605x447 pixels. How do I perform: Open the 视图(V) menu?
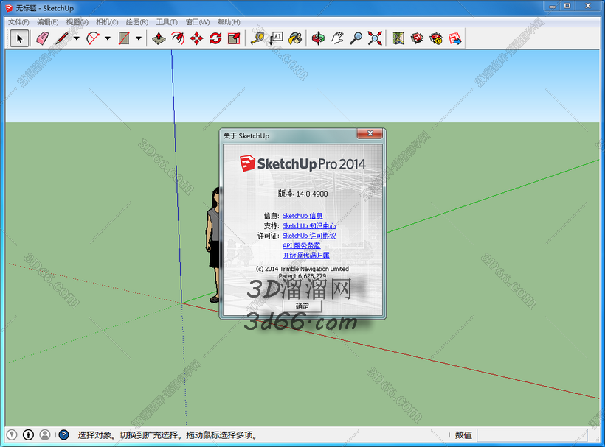point(77,22)
